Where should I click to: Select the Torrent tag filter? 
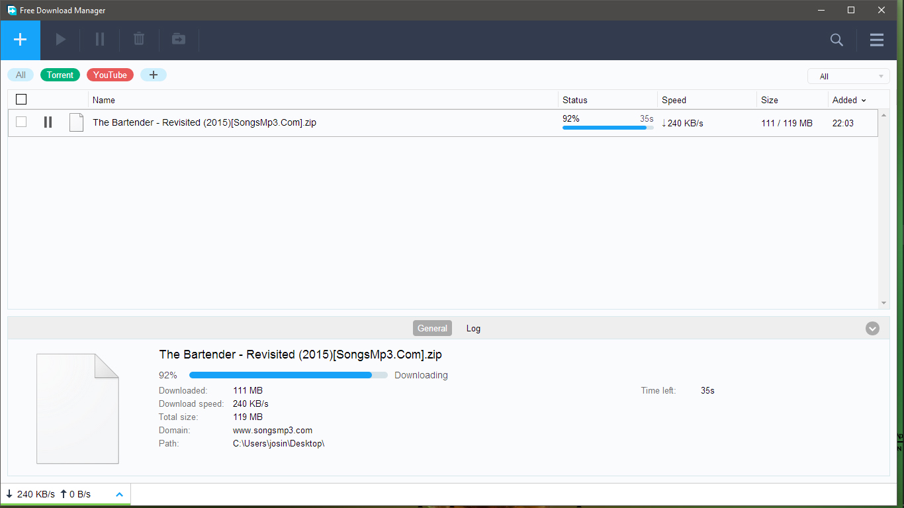click(x=60, y=75)
